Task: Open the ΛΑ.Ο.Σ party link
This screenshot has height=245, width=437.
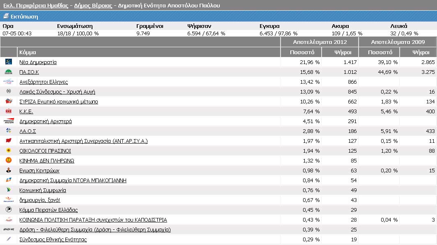Action: coord(28,131)
